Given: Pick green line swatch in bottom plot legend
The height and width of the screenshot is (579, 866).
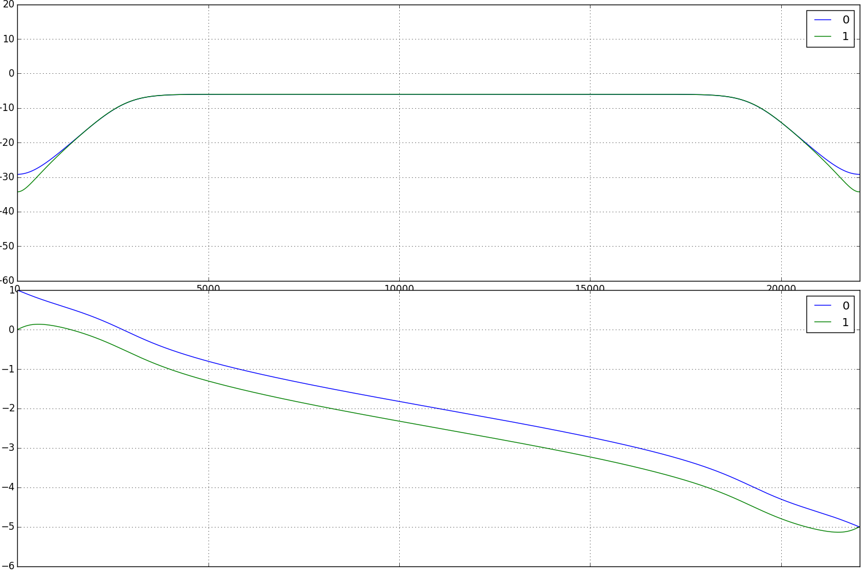Looking at the screenshot, I should click(x=822, y=322).
